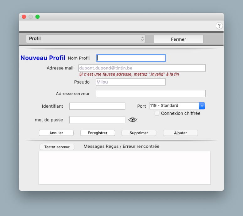Viewport: 243px width, 216px height.
Task: Enable the Connexion chiffrée checkbox
Action: [157, 113]
